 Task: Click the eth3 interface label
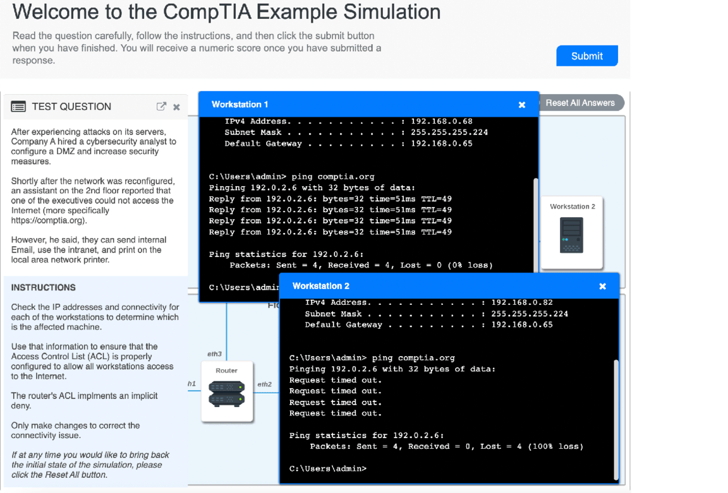[x=214, y=354]
